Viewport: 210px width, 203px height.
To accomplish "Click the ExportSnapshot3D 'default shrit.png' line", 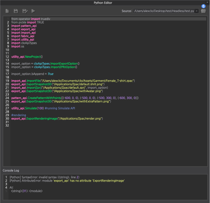I will point(58,84).
